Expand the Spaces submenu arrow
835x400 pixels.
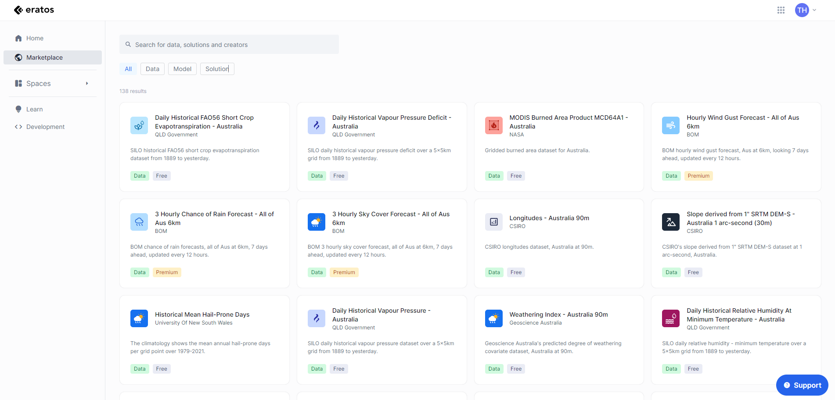coord(87,83)
